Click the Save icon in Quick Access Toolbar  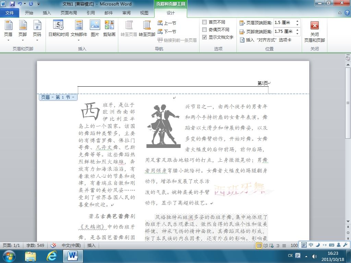pyautogui.click(x=12, y=4)
